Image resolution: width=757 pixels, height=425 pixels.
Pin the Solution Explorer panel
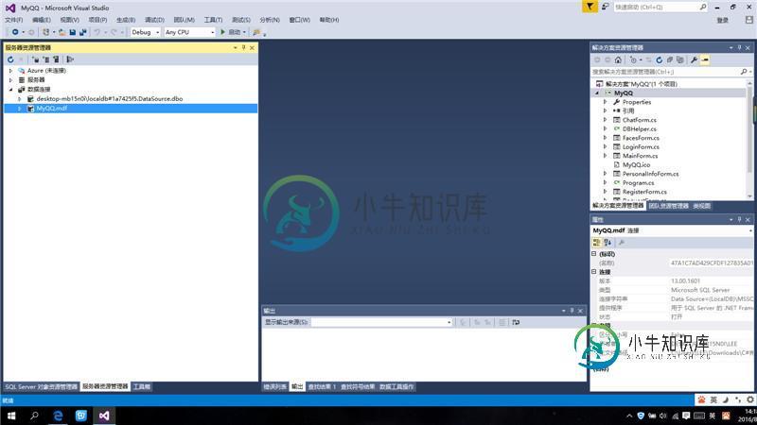pos(739,48)
